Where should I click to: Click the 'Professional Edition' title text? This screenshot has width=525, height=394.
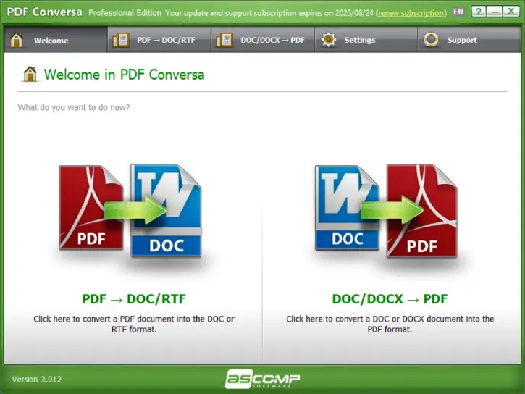click(x=125, y=13)
